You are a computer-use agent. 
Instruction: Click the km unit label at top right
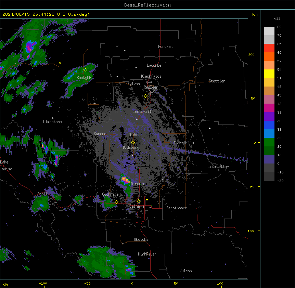point(255,14)
